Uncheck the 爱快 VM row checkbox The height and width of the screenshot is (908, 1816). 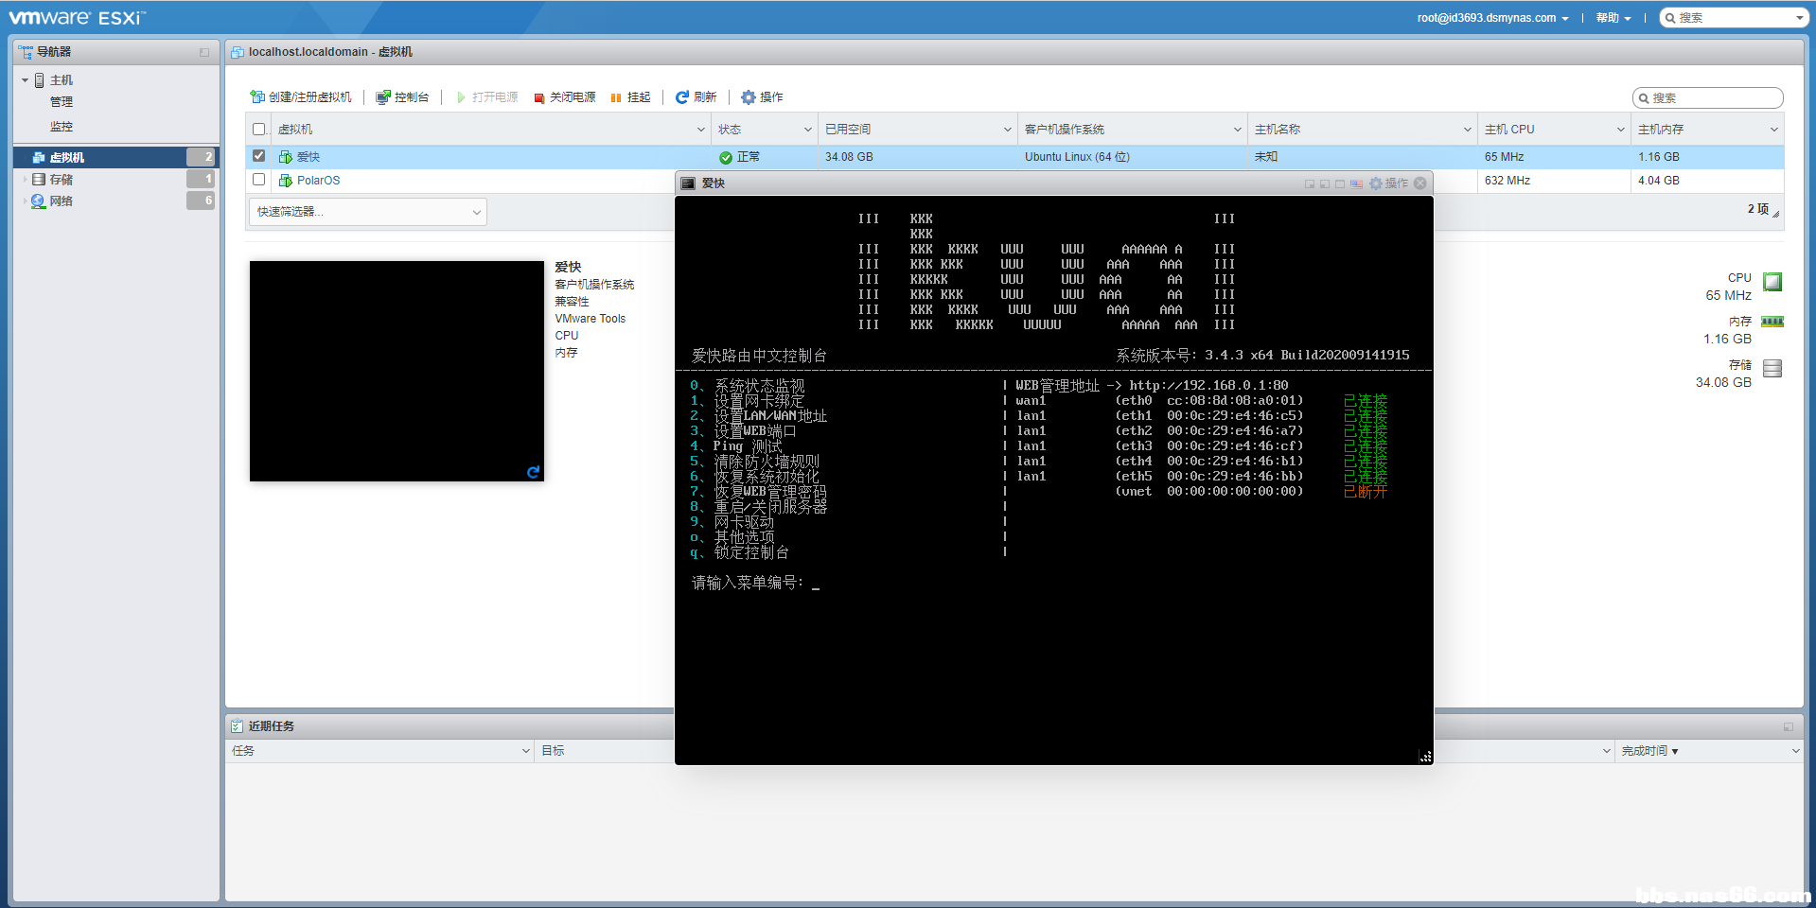pos(259,156)
